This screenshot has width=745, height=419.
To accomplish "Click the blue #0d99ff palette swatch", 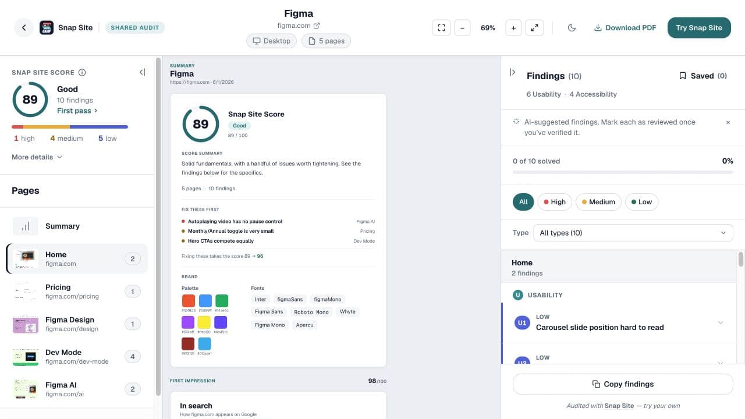I will tap(205, 301).
